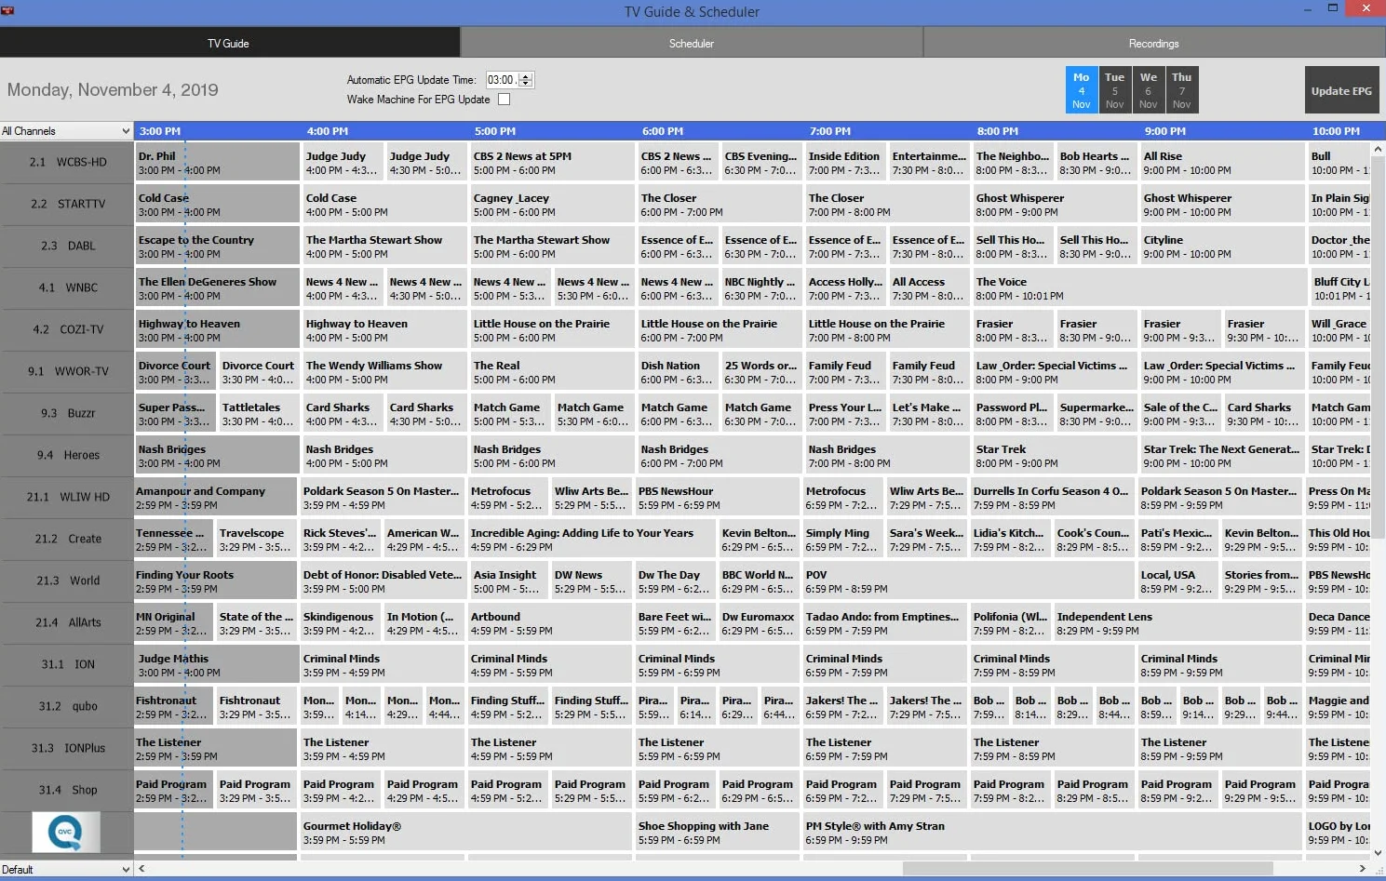Open the Dr. Phil program
The height and width of the screenshot is (881, 1386).
tap(218, 162)
